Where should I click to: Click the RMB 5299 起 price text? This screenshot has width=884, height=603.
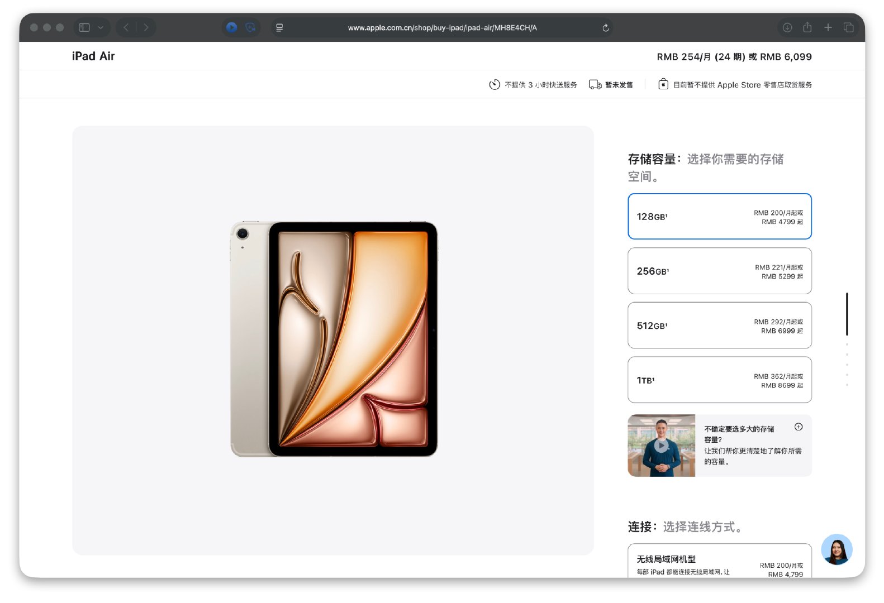(782, 276)
